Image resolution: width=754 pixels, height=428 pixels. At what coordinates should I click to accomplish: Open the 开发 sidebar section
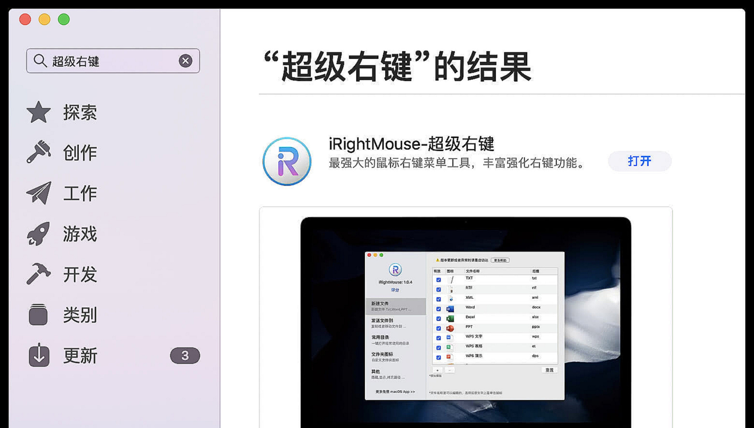[80, 274]
